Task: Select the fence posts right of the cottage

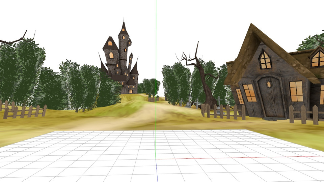Action: [x=303, y=115]
